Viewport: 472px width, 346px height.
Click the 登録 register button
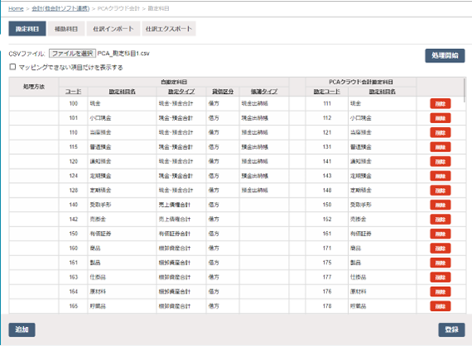pyautogui.click(x=451, y=329)
